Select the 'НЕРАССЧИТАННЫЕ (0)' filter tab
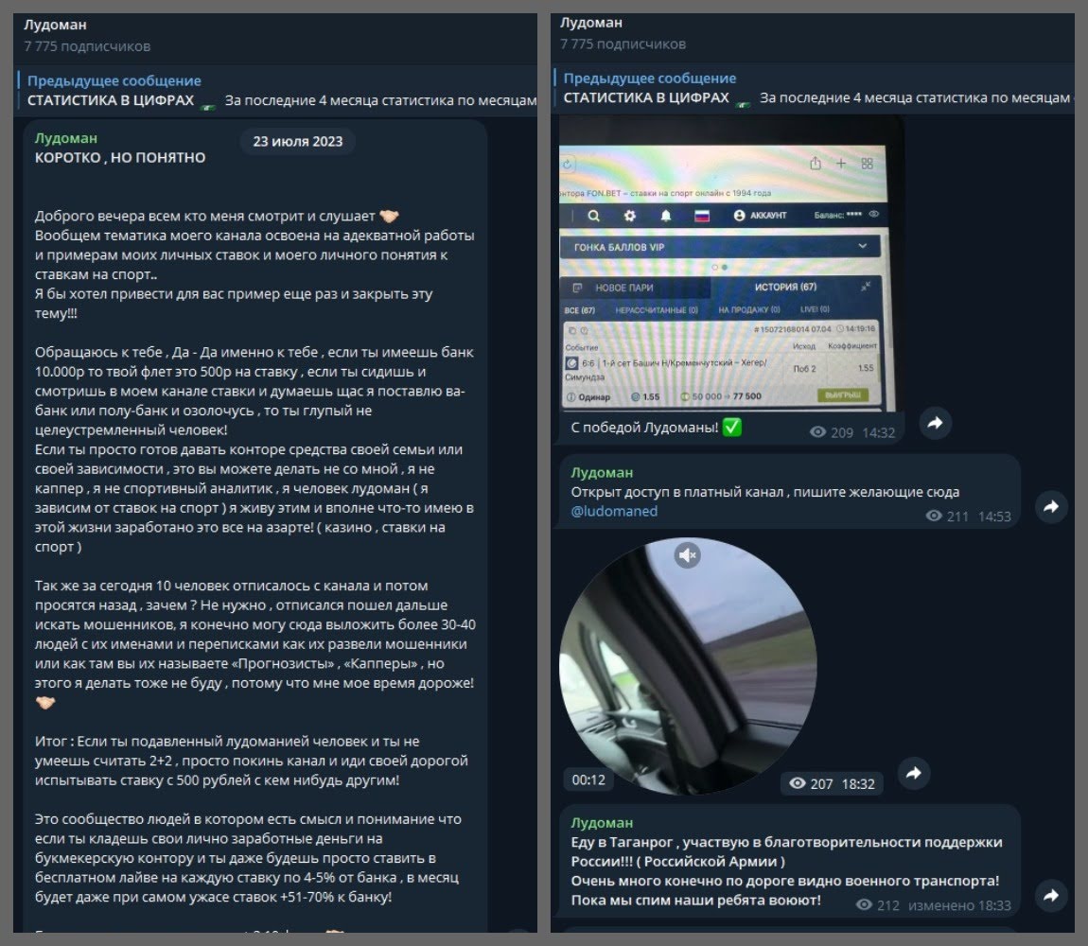 [656, 309]
